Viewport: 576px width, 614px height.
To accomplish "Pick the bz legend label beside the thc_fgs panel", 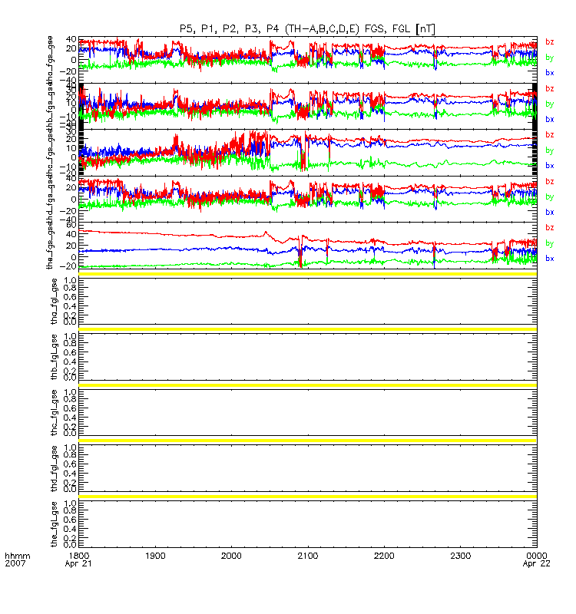I will click(550, 135).
